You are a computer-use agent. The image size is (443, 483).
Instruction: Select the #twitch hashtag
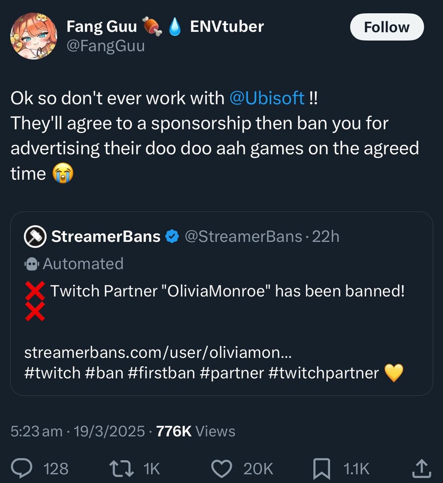(x=52, y=373)
